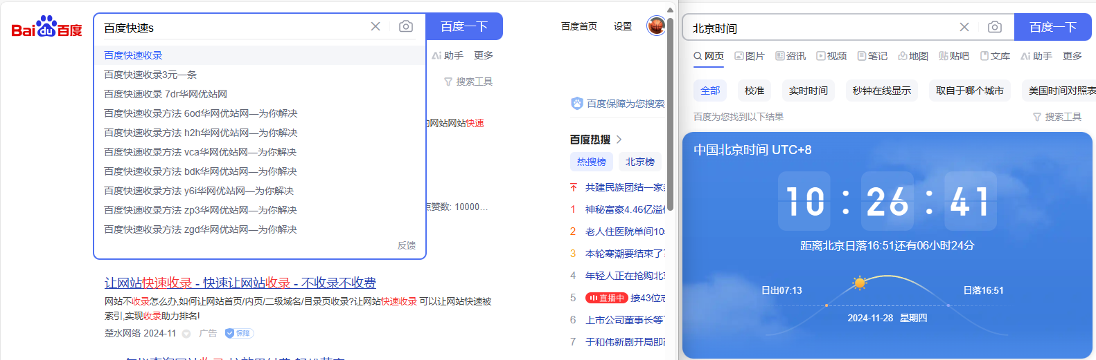Click round icon after '楚水网络 2024-11'

(186, 334)
